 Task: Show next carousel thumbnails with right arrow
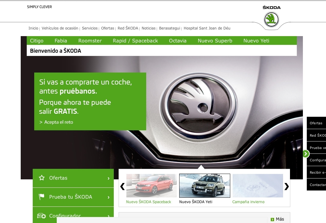(286, 187)
